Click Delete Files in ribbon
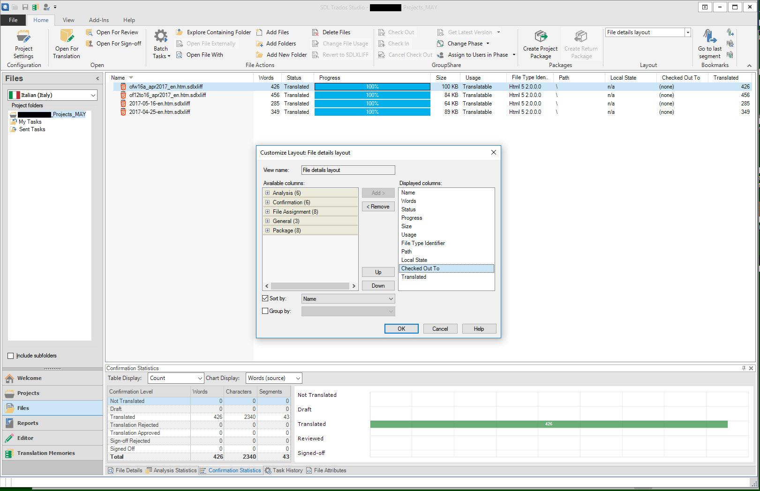The image size is (760, 491). [331, 32]
